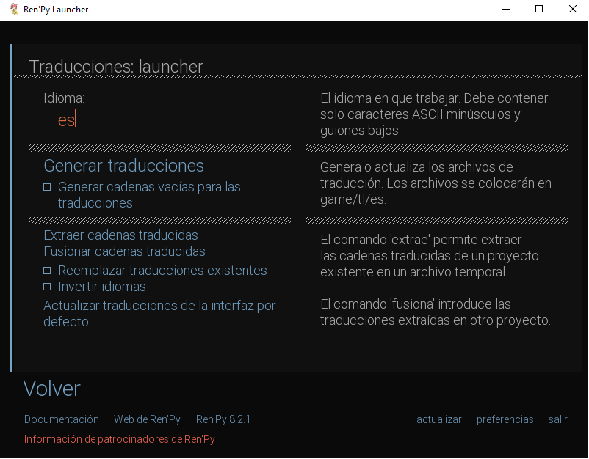The image size is (589, 459).
Task: Click the 'Genera o actualiza los archivos' description
Action: coord(436,183)
